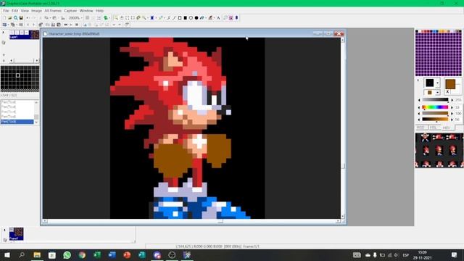
Task: Open the Edit menu
Action: click(14, 11)
